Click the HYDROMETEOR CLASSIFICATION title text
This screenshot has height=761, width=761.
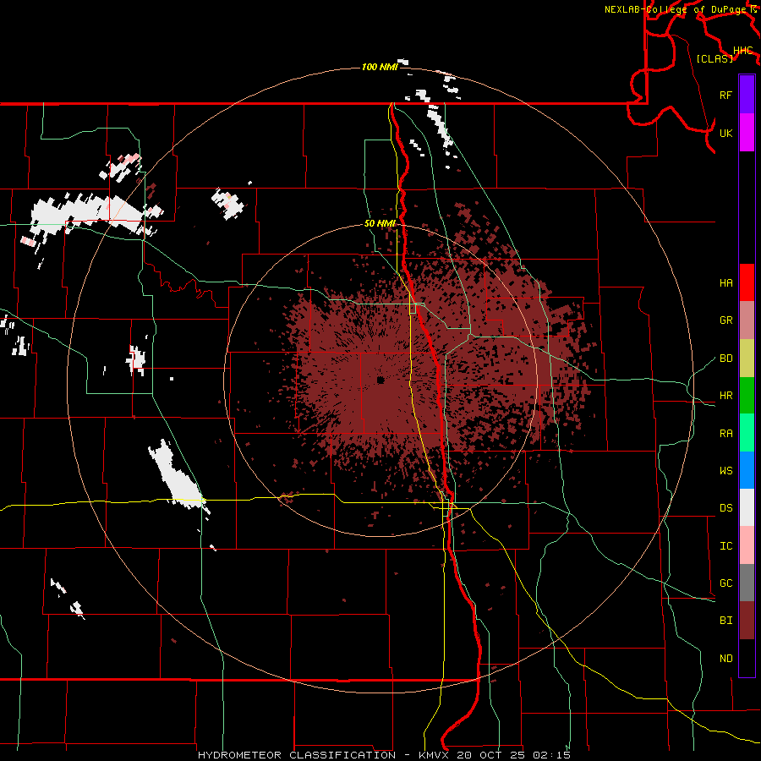coord(297,755)
